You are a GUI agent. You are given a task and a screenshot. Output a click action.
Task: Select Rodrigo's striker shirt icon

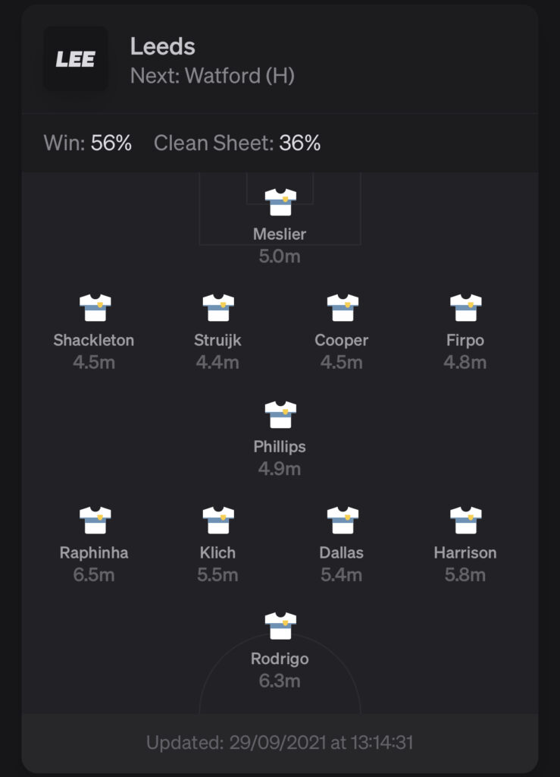click(x=280, y=626)
